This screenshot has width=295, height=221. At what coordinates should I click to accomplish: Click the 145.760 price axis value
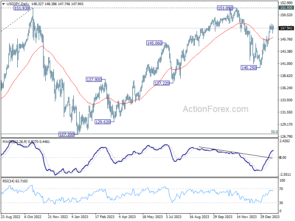pyautogui.click(x=286, y=39)
